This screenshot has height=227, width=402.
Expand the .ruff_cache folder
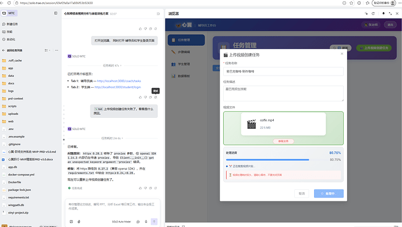click(x=15, y=60)
